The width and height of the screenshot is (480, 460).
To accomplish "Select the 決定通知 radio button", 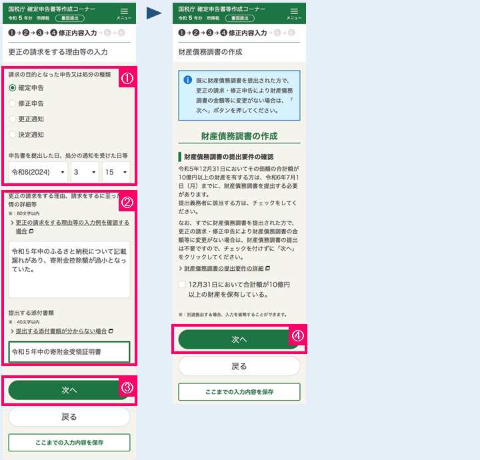I will (x=12, y=135).
